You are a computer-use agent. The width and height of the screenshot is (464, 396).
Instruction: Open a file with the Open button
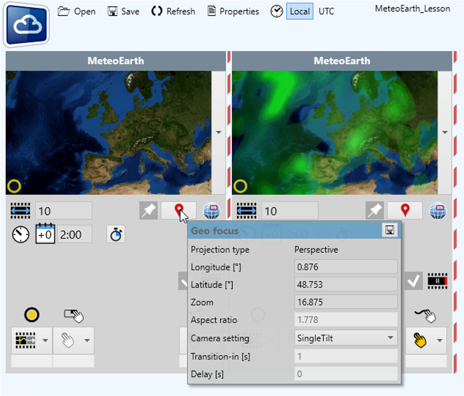[x=77, y=12]
